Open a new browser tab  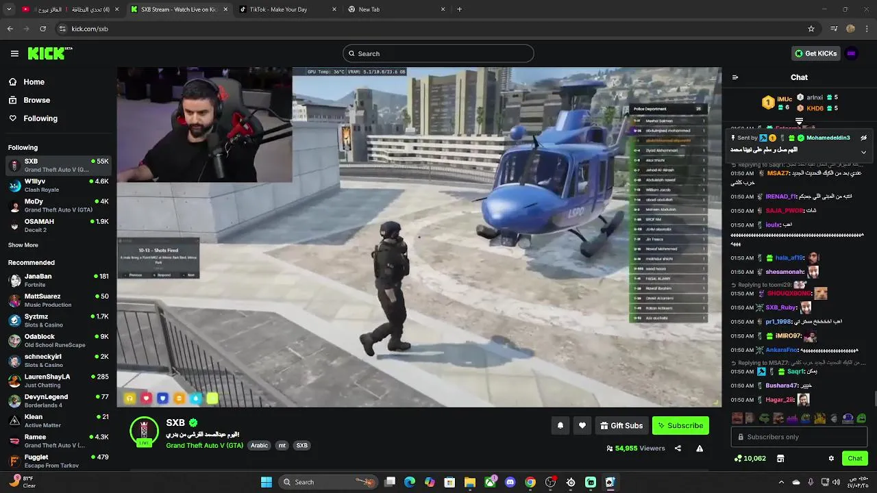tap(459, 10)
